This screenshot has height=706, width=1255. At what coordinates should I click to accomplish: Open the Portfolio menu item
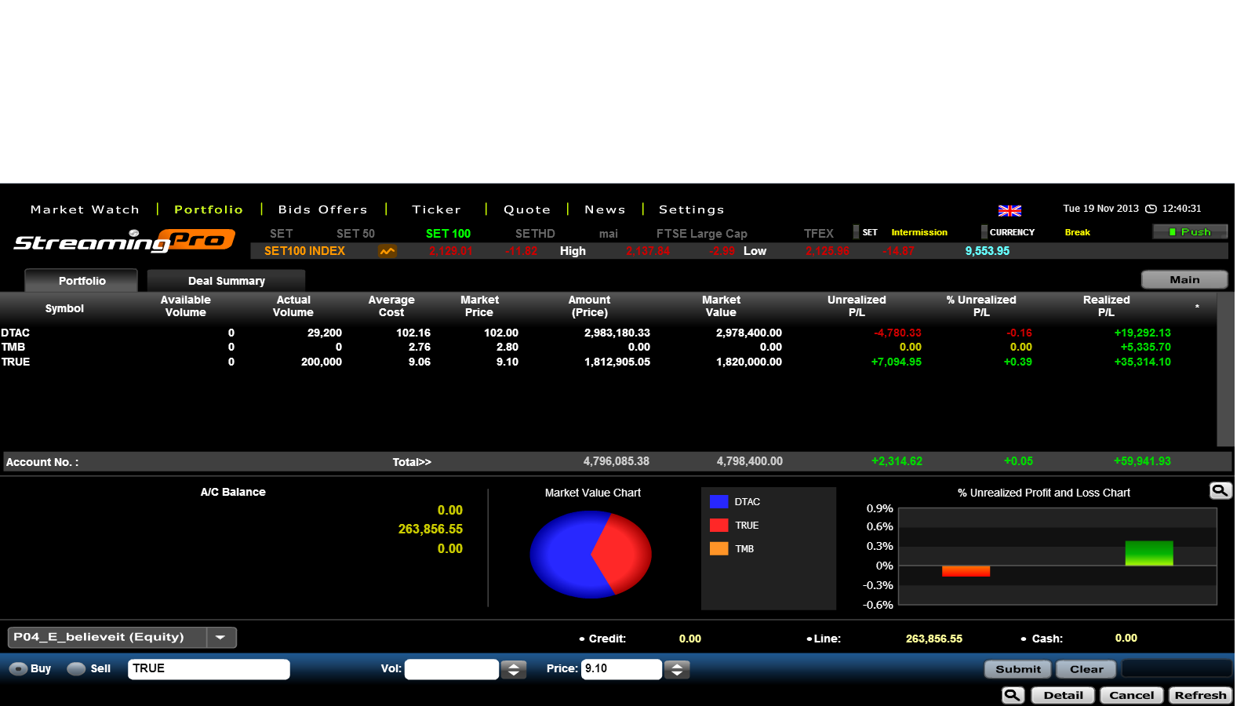tap(209, 209)
